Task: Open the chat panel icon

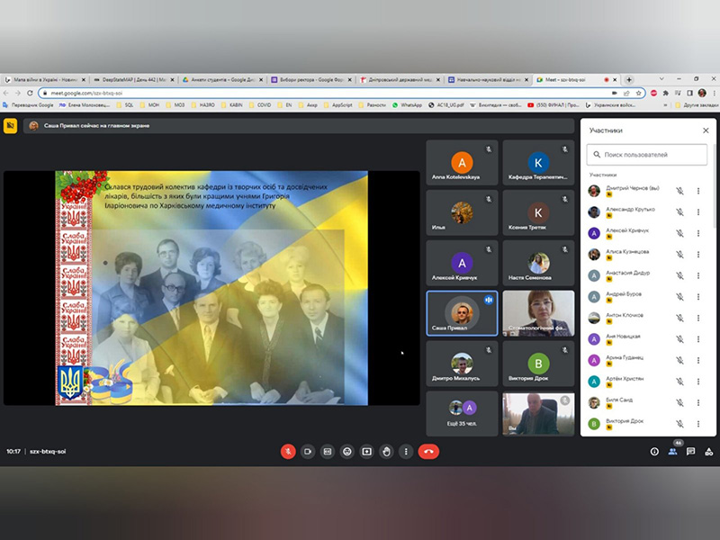Action: pos(689,452)
